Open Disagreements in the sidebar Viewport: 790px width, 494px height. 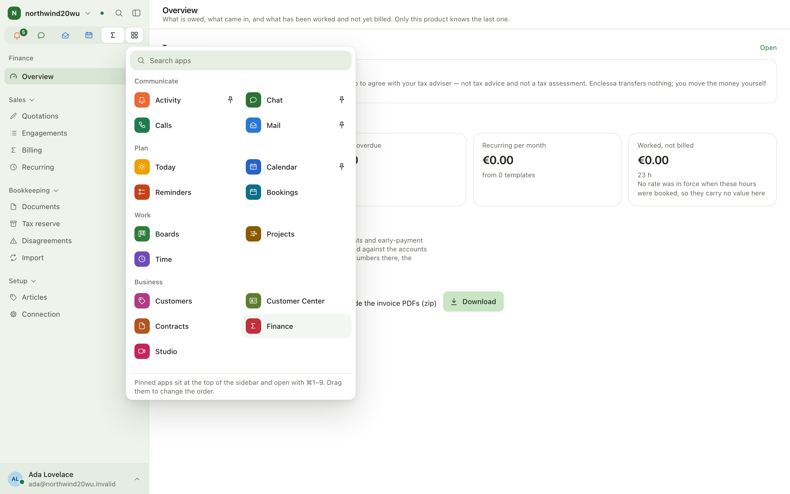click(x=65, y=240)
